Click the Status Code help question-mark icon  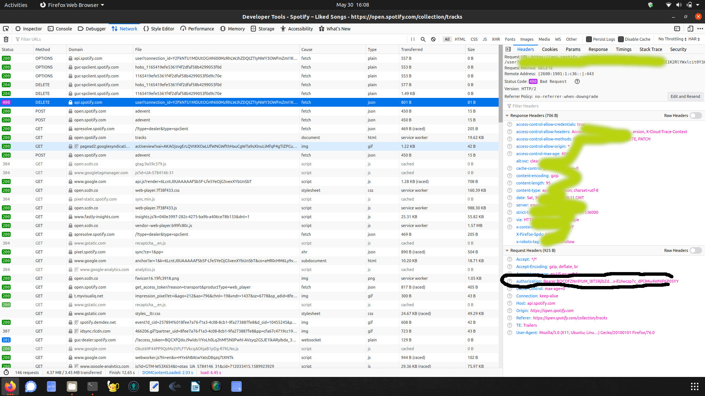(577, 81)
